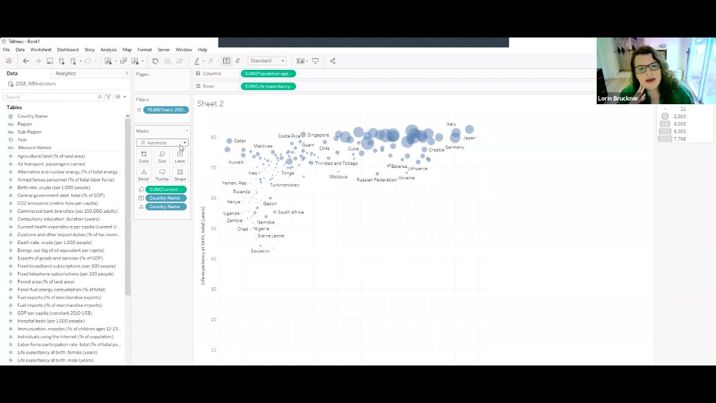The width and height of the screenshot is (716, 403).
Task: Select the Country Name field
Action: coord(32,116)
